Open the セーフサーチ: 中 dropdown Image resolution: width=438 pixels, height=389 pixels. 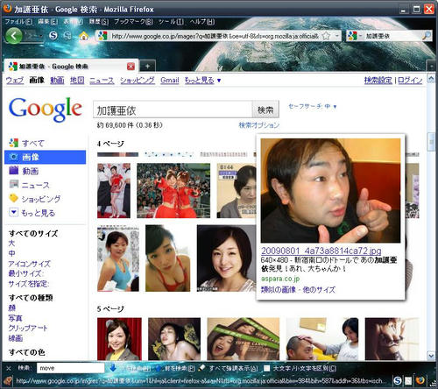(x=312, y=106)
